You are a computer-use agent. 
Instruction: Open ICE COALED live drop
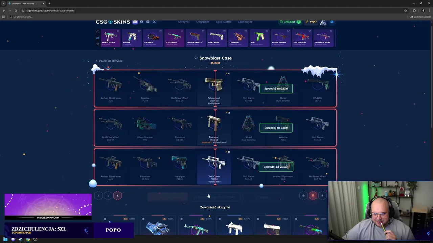[x=174, y=38]
